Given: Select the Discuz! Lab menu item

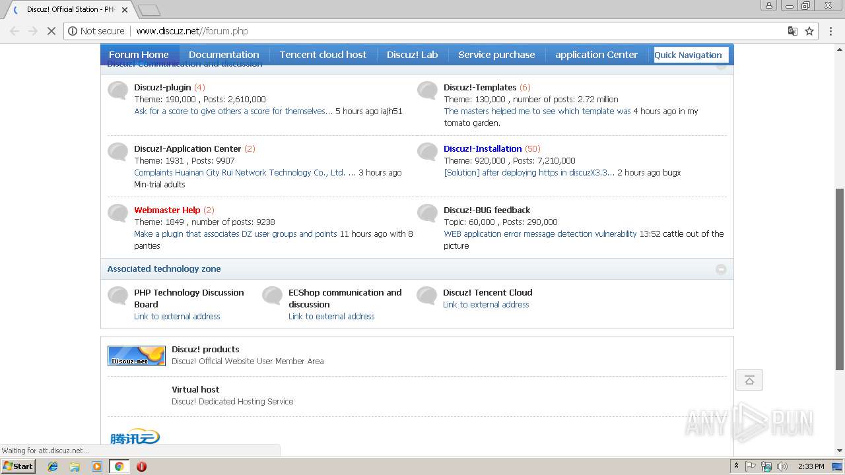Looking at the screenshot, I should pos(413,55).
